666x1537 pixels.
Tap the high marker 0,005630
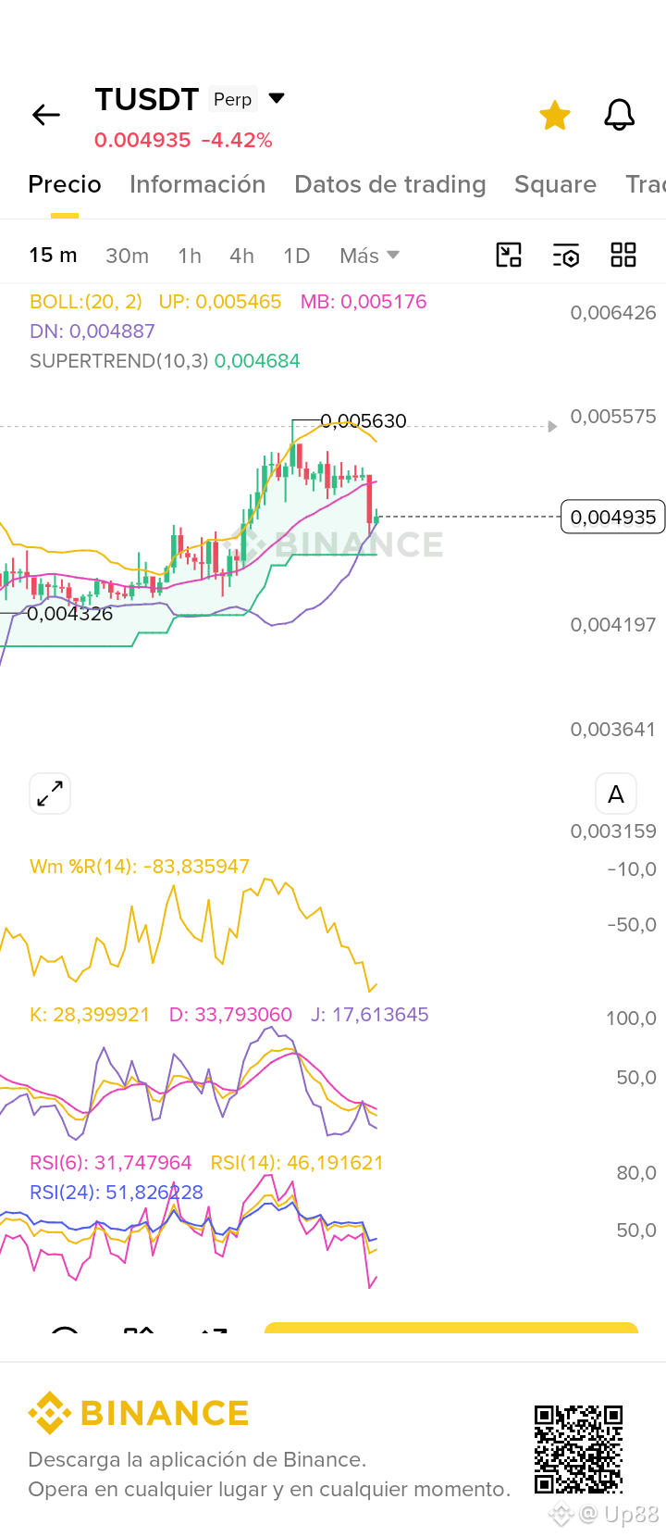(364, 421)
